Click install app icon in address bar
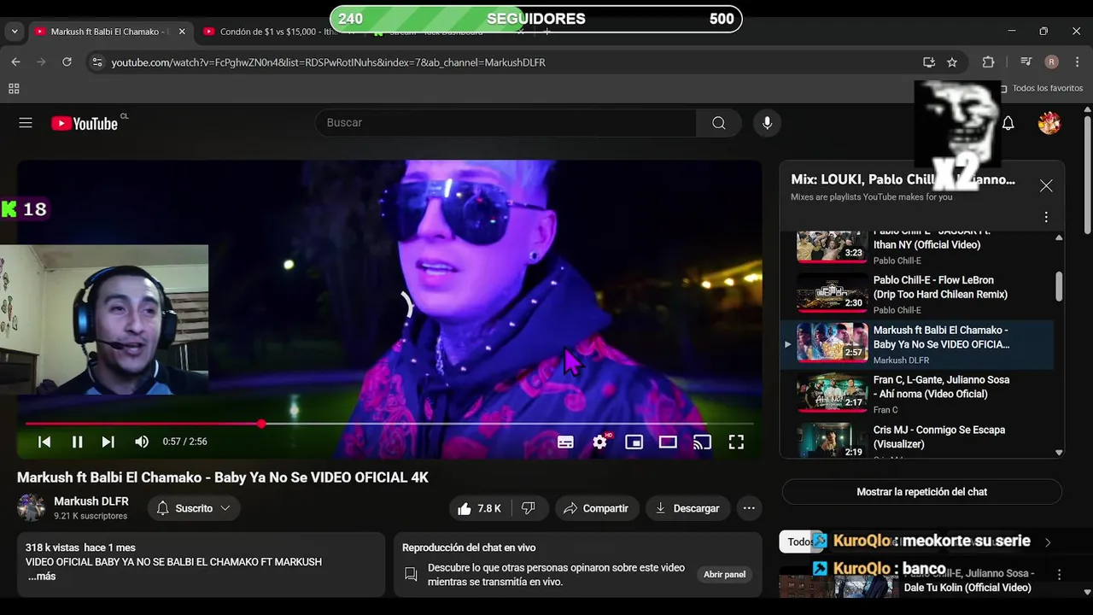This screenshot has width=1093, height=615. click(x=928, y=62)
